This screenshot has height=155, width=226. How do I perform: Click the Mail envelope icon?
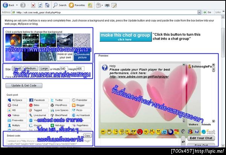(98, 5)
